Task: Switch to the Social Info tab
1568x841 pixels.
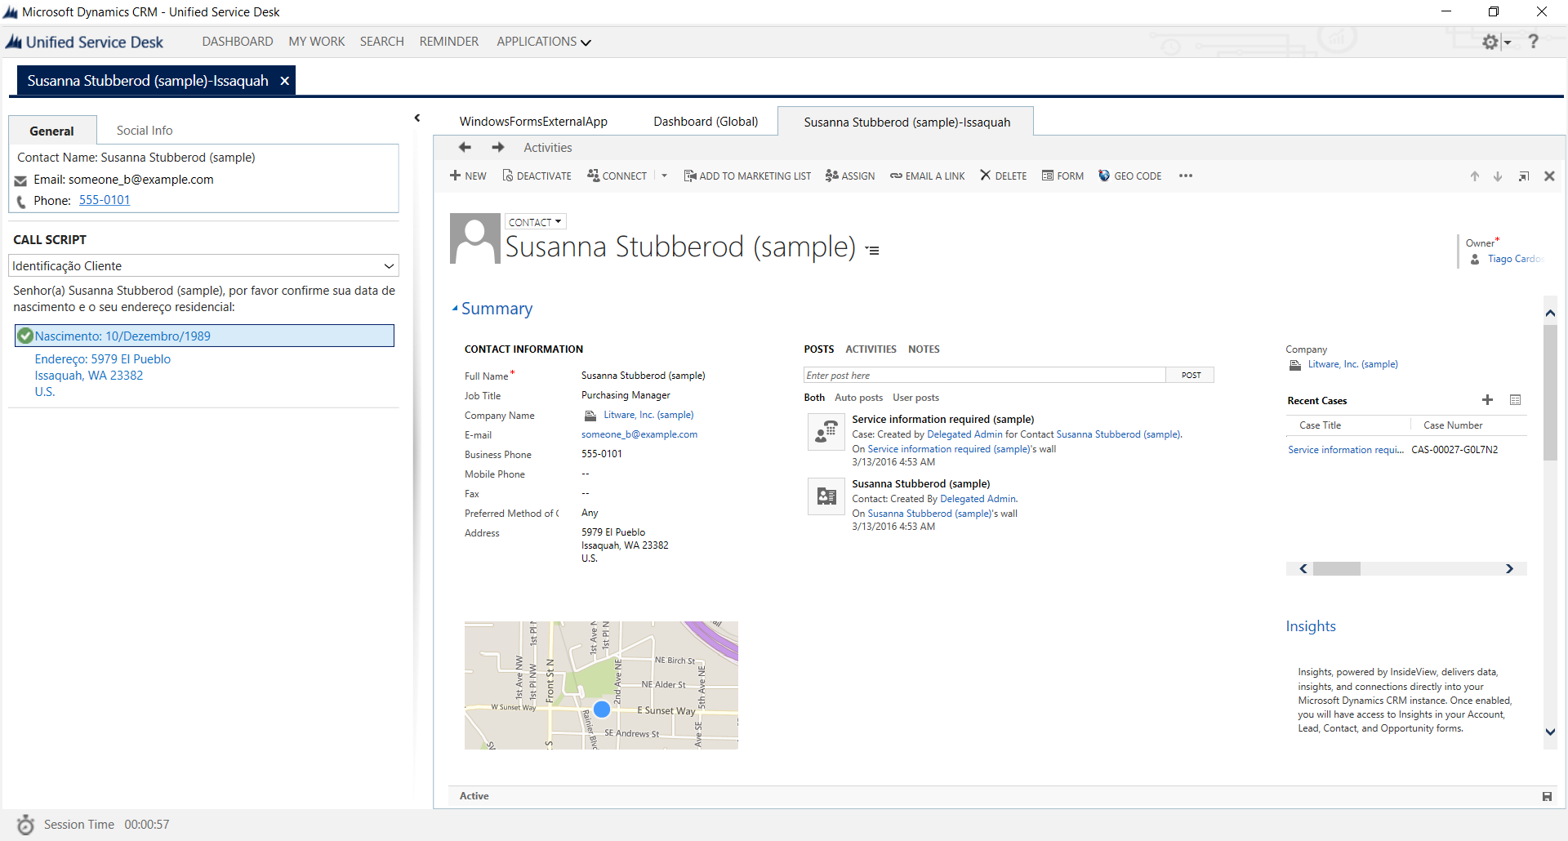Action: tap(145, 131)
